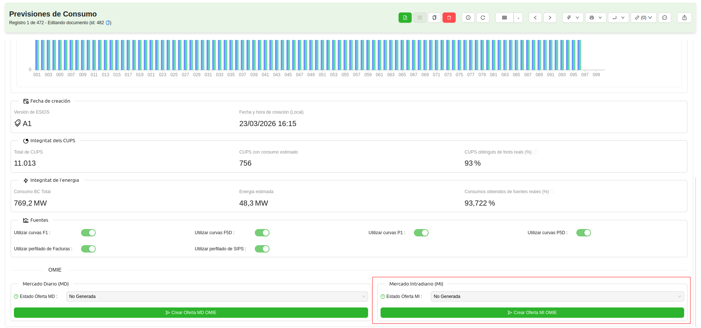Viewport: 701px width, 328px height.
Task: Open the Estado Oferta MD dropdown
Action: 217,296
